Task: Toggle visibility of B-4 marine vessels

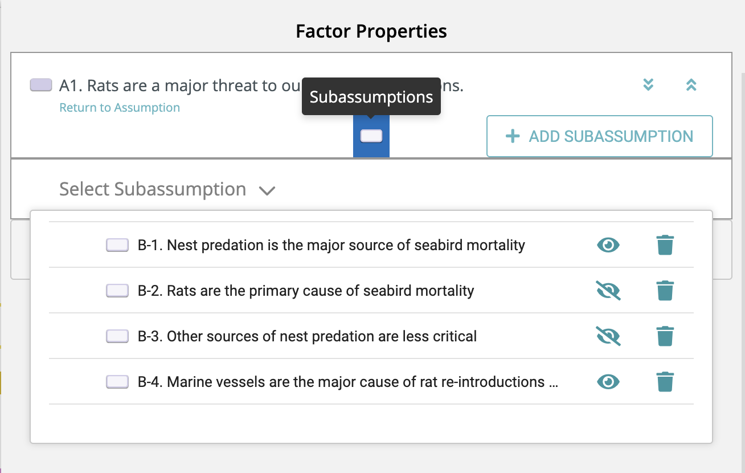Action: tap(608, 382)
